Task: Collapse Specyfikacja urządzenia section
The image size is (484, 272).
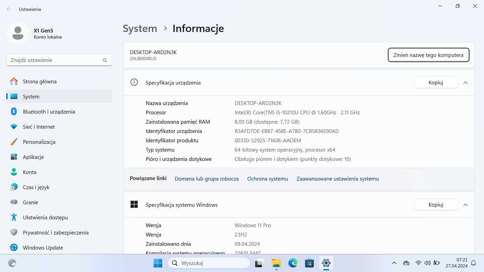Action: [x=465, y=82]
